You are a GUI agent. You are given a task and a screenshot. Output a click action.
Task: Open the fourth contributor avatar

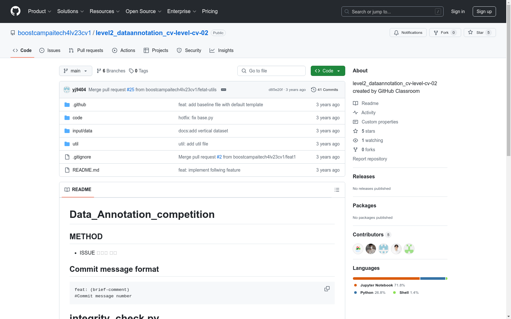(396, 249)
